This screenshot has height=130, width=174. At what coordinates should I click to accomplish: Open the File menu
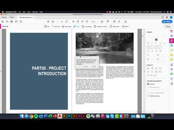pyautogui.click(x=20, y=12)
